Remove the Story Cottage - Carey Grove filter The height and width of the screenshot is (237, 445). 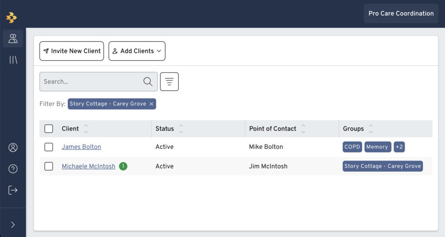(152, 104)
